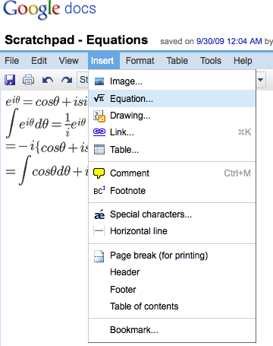The width and height of the screenshot is (273, 346).
Task: Click the Footnote BC icon
Action: (x=99, y=191)
